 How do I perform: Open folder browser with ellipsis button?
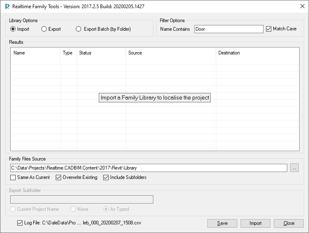click(294, 168)
